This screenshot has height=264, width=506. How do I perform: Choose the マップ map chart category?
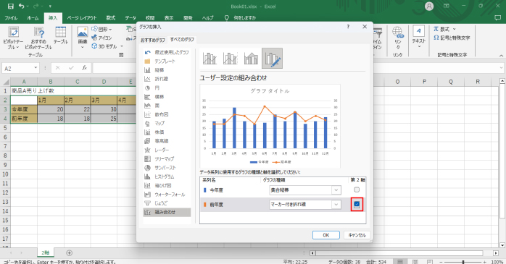[x=167, y=123]
